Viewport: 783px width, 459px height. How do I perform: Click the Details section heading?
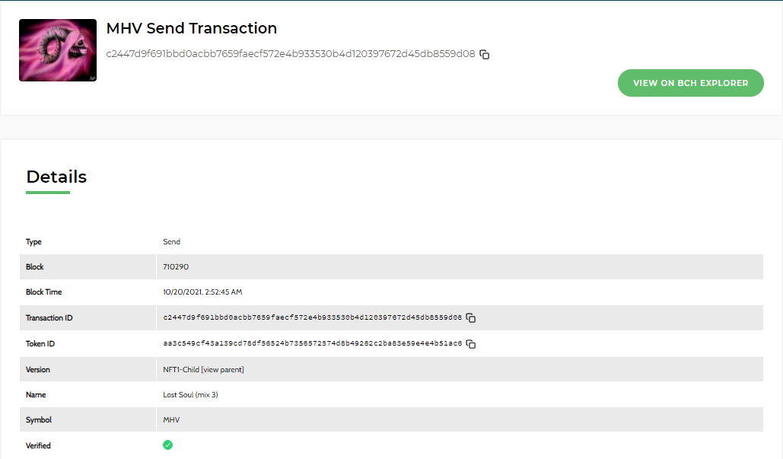coord(56,177)
